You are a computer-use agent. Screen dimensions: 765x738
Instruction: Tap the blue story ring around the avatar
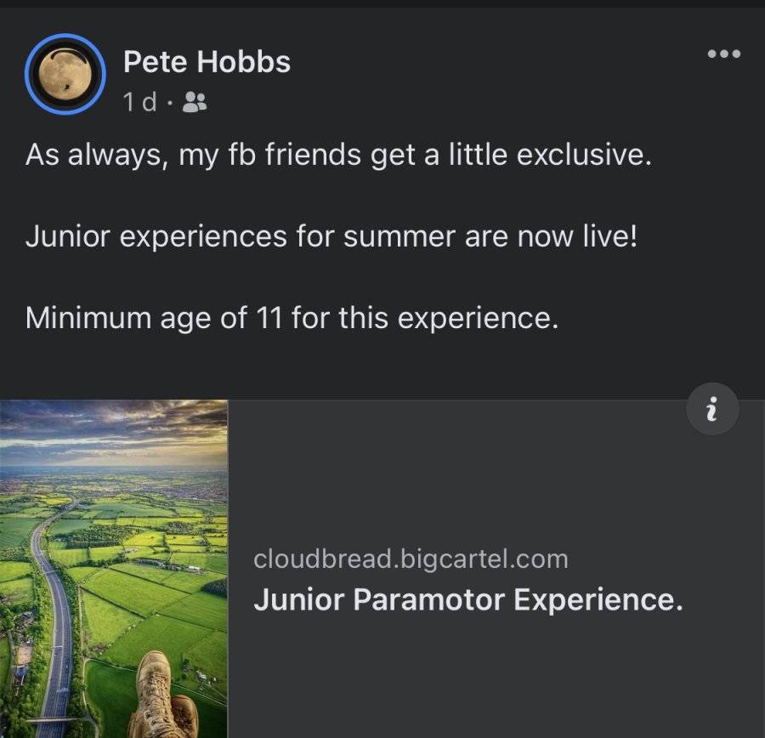pyautogui.click(x=28, y=74)
